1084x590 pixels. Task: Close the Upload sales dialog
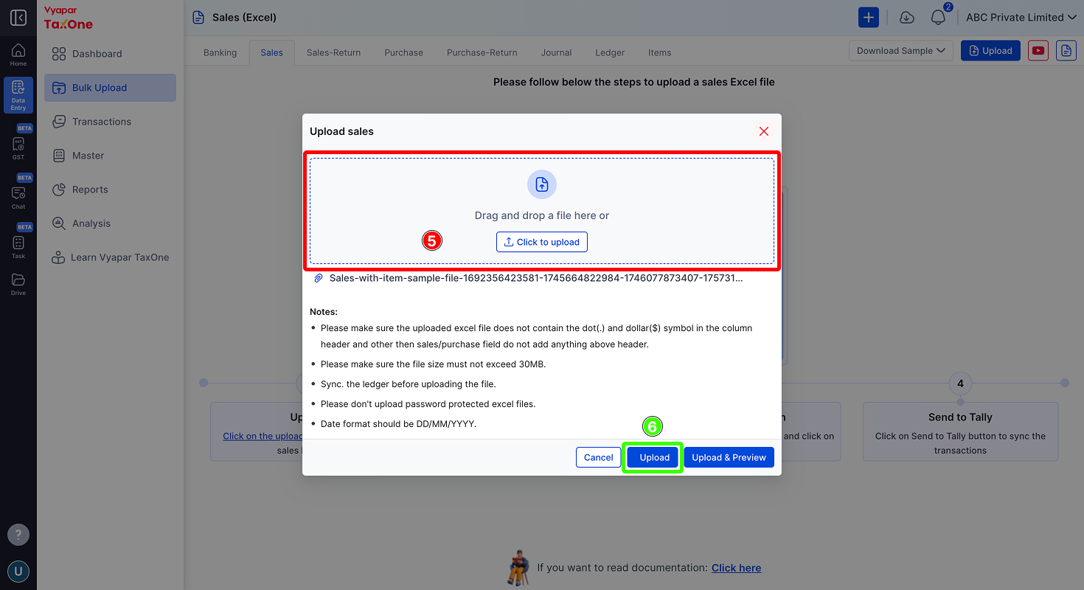pyautogui.click(x=764, y=131)
